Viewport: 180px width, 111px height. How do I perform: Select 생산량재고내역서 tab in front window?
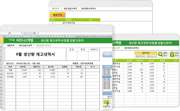point(43,45)
